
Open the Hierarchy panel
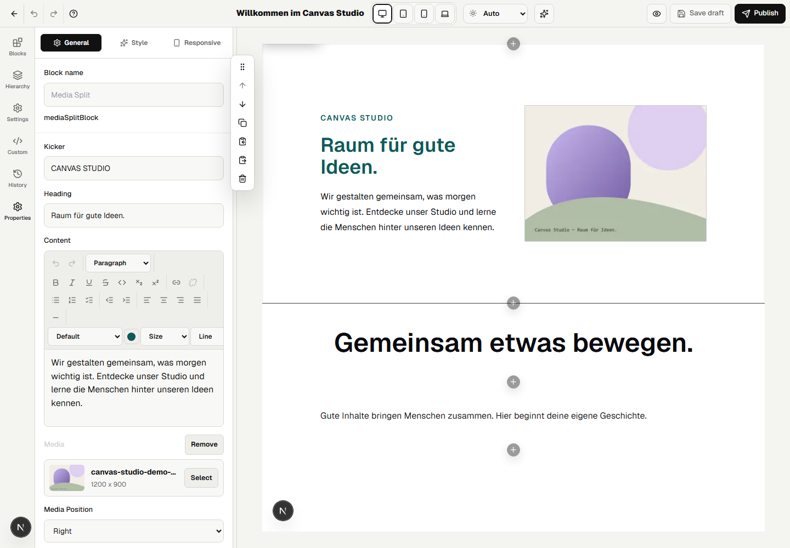coord(18,79)
